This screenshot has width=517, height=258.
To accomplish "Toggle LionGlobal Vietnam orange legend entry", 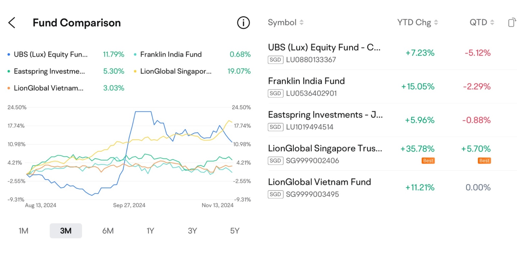I will click(x=66, y=88).
